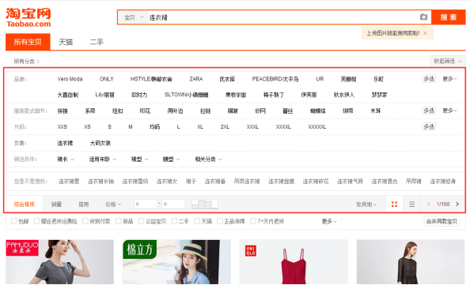Image resolution: width=470 pixels, height=285 pixels.
Task: Check the 货到付款 checkbox
Action: click(85, 221)
